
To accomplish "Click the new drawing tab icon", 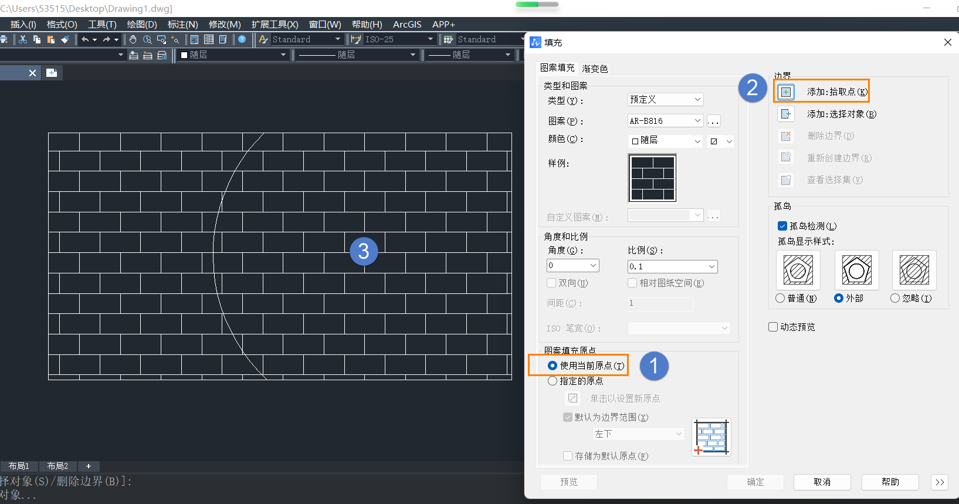I will pyautogui.click(x=52, y=73).
